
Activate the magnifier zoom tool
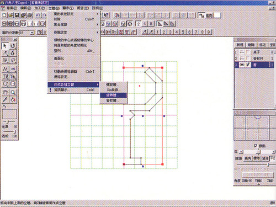pos(13,92)
